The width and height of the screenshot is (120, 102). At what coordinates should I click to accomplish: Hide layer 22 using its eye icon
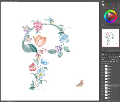102,95
